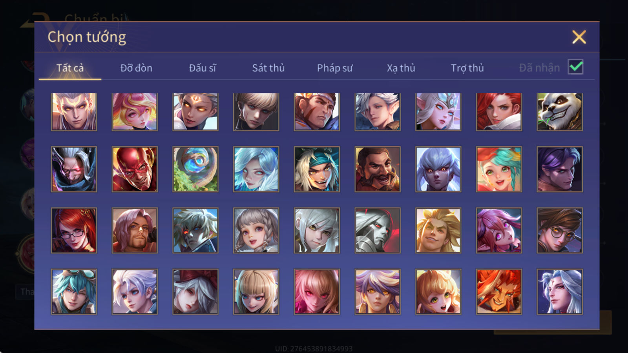Show the Xạ thủ hero category
This screenshot has width=628, height=353.
(x=401, y=68)
